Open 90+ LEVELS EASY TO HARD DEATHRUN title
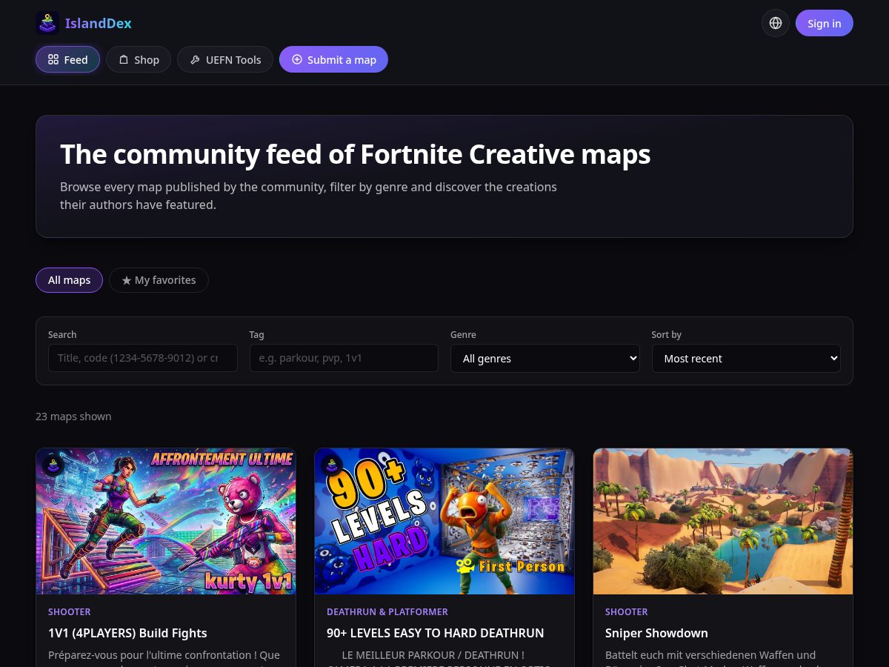The height and width of the screenshot is (667, 889). click(436, 633)
